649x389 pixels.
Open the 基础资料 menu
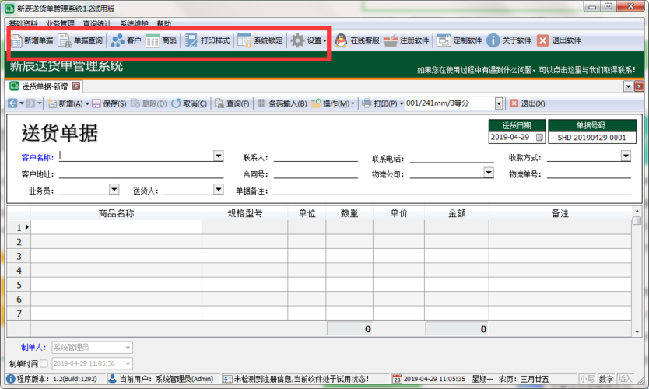[23, 24]
